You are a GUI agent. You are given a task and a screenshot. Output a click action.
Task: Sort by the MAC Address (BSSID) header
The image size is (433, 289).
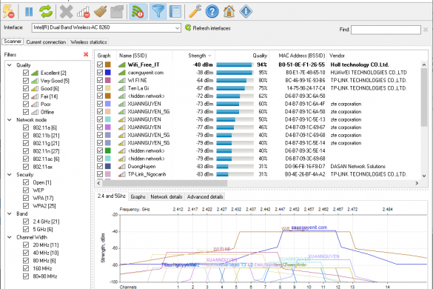298,56
